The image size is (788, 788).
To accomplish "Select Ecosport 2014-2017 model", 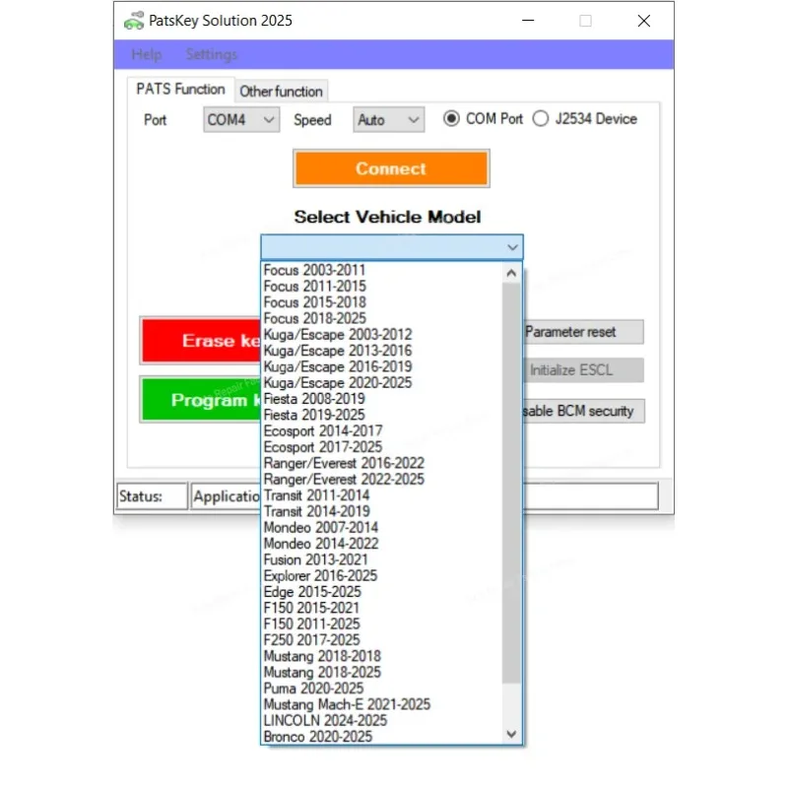I will point(382,431).
